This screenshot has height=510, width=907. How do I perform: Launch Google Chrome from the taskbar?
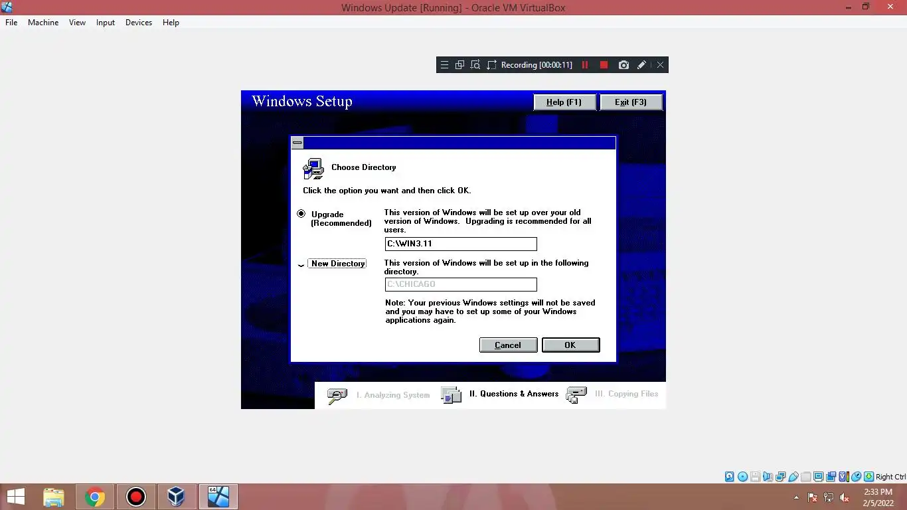(95, 497)
